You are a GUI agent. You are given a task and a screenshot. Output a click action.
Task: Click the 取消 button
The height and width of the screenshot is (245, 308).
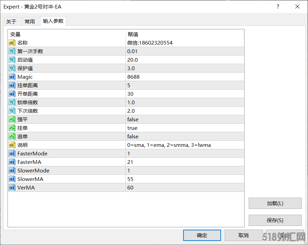click(244, 235)
